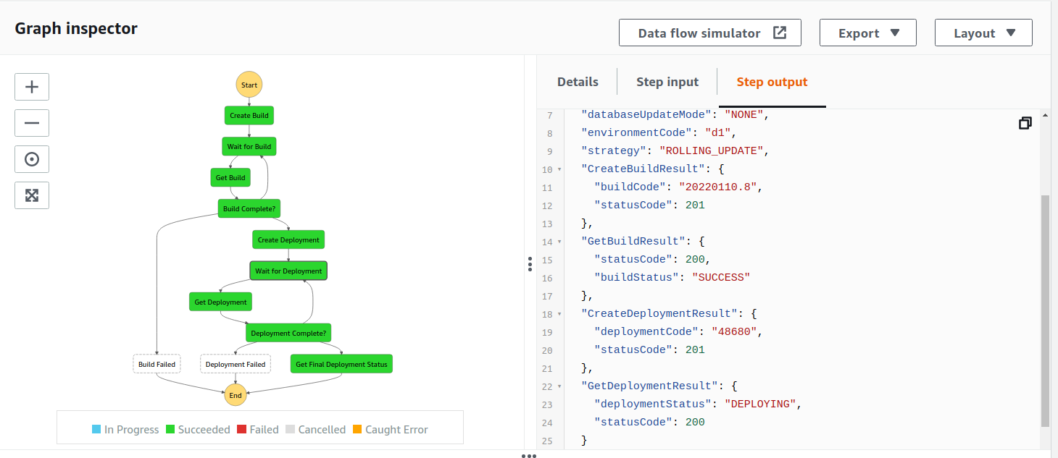1058x458 pixels.
Task: Open the Data flow simulator
Action: pyautogui.click(x=698, y=33)
